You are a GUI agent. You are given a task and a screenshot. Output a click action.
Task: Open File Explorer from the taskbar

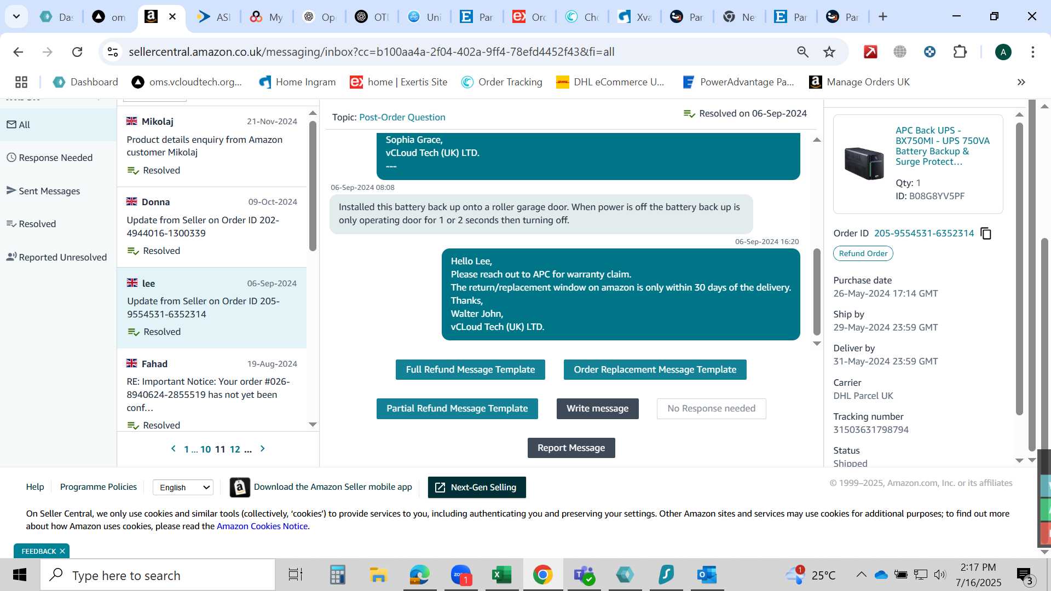[378, 575]
